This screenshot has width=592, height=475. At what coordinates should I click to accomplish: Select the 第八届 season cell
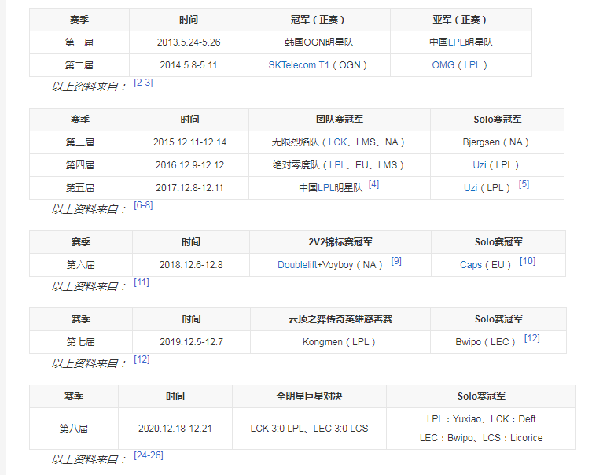click(x=74, y=429)
